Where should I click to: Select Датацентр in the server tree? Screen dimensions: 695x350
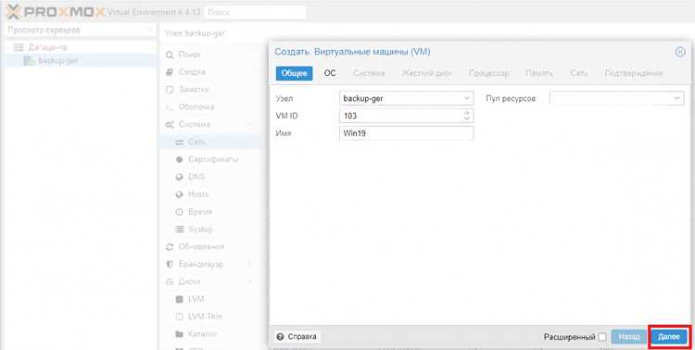(x=48, y=47)
